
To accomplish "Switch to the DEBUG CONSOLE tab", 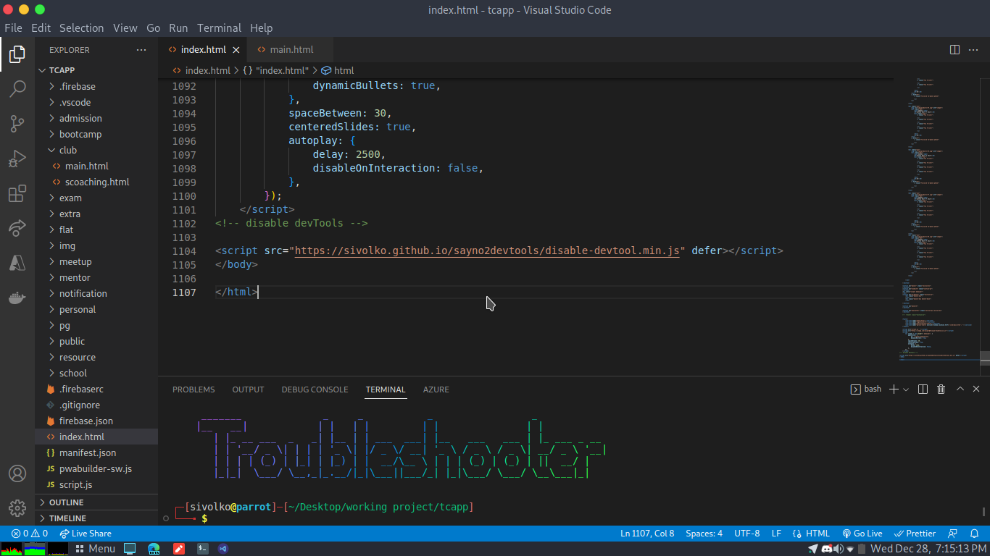I will 315,389.
